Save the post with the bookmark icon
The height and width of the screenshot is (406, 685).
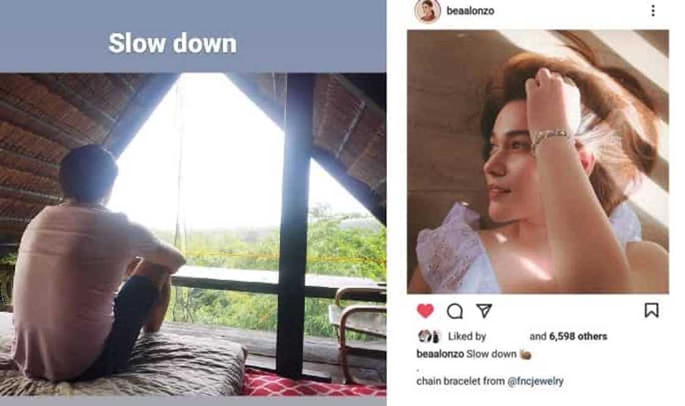click(651, 311)
